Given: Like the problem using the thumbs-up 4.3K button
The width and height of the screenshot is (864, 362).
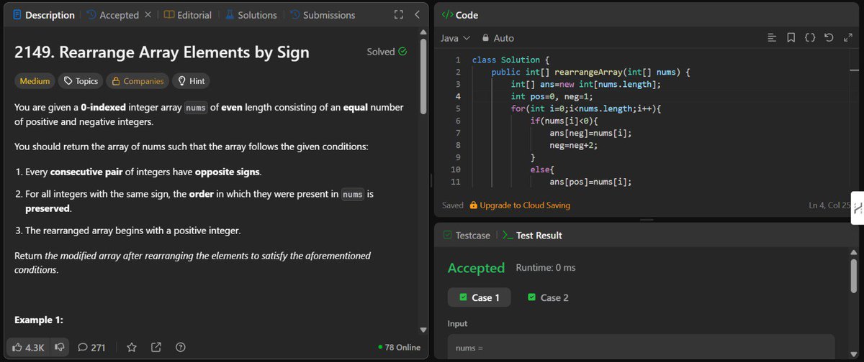Looking at the screenshot, I should point(28,347).
